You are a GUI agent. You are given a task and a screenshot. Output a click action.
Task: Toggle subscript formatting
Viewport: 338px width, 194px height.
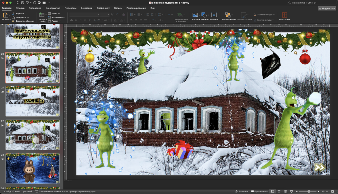point(94,20)
